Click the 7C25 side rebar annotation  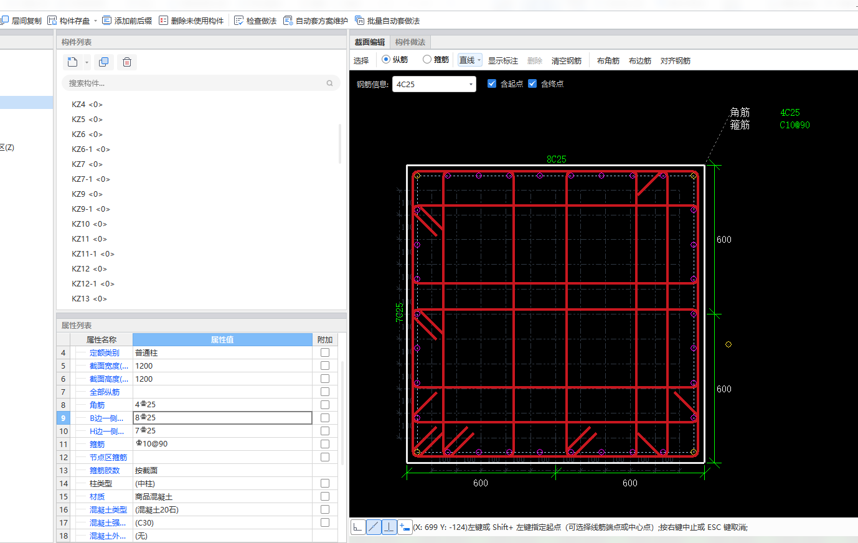[400, 312]
